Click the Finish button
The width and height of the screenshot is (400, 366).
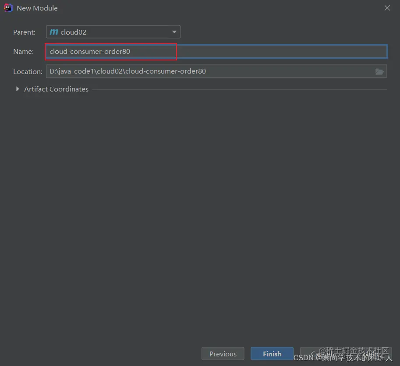(272, 354)
